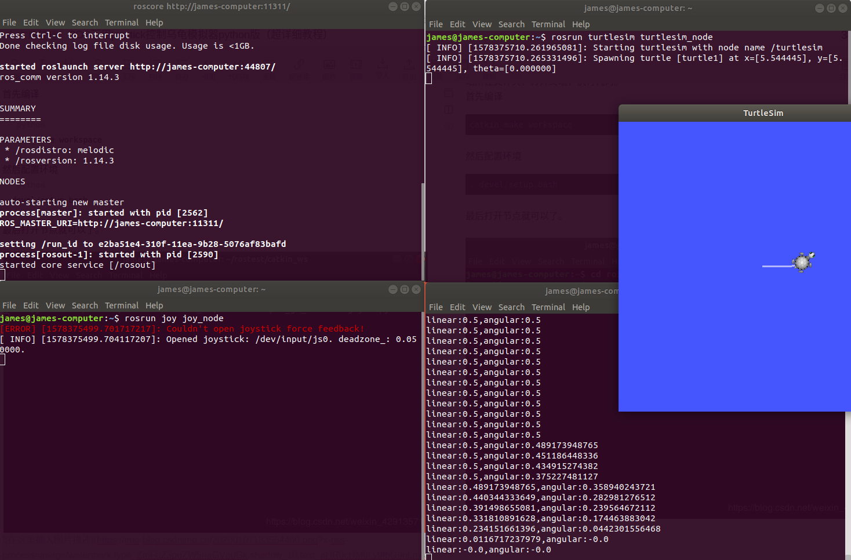Click 'rosrun joy joy_node' command text

174,318
